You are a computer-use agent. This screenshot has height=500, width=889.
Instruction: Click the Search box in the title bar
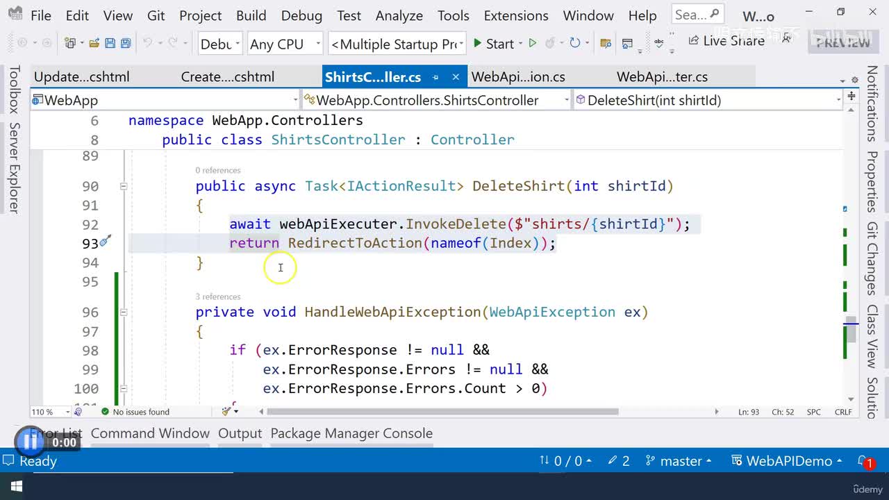tap(699, 15)
